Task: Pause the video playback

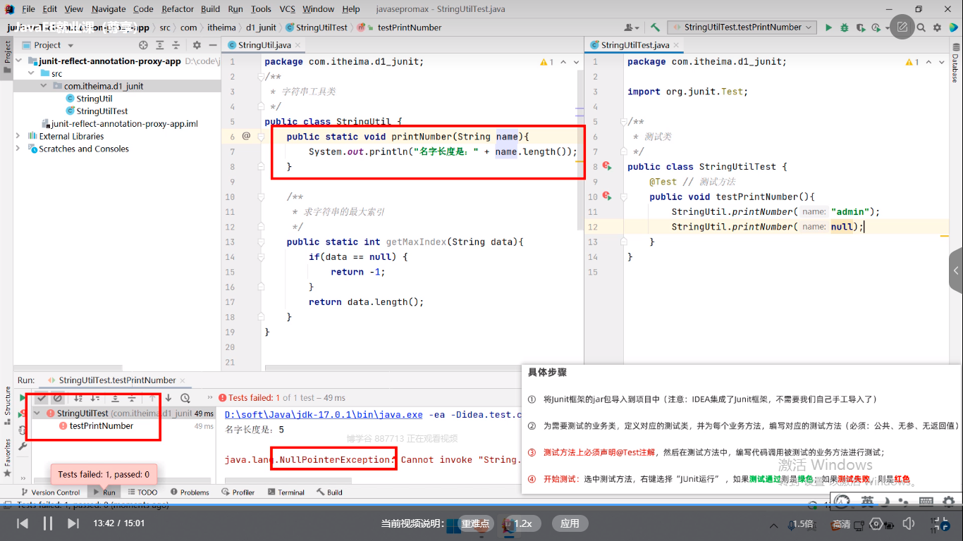Action: tap(48, 523)
